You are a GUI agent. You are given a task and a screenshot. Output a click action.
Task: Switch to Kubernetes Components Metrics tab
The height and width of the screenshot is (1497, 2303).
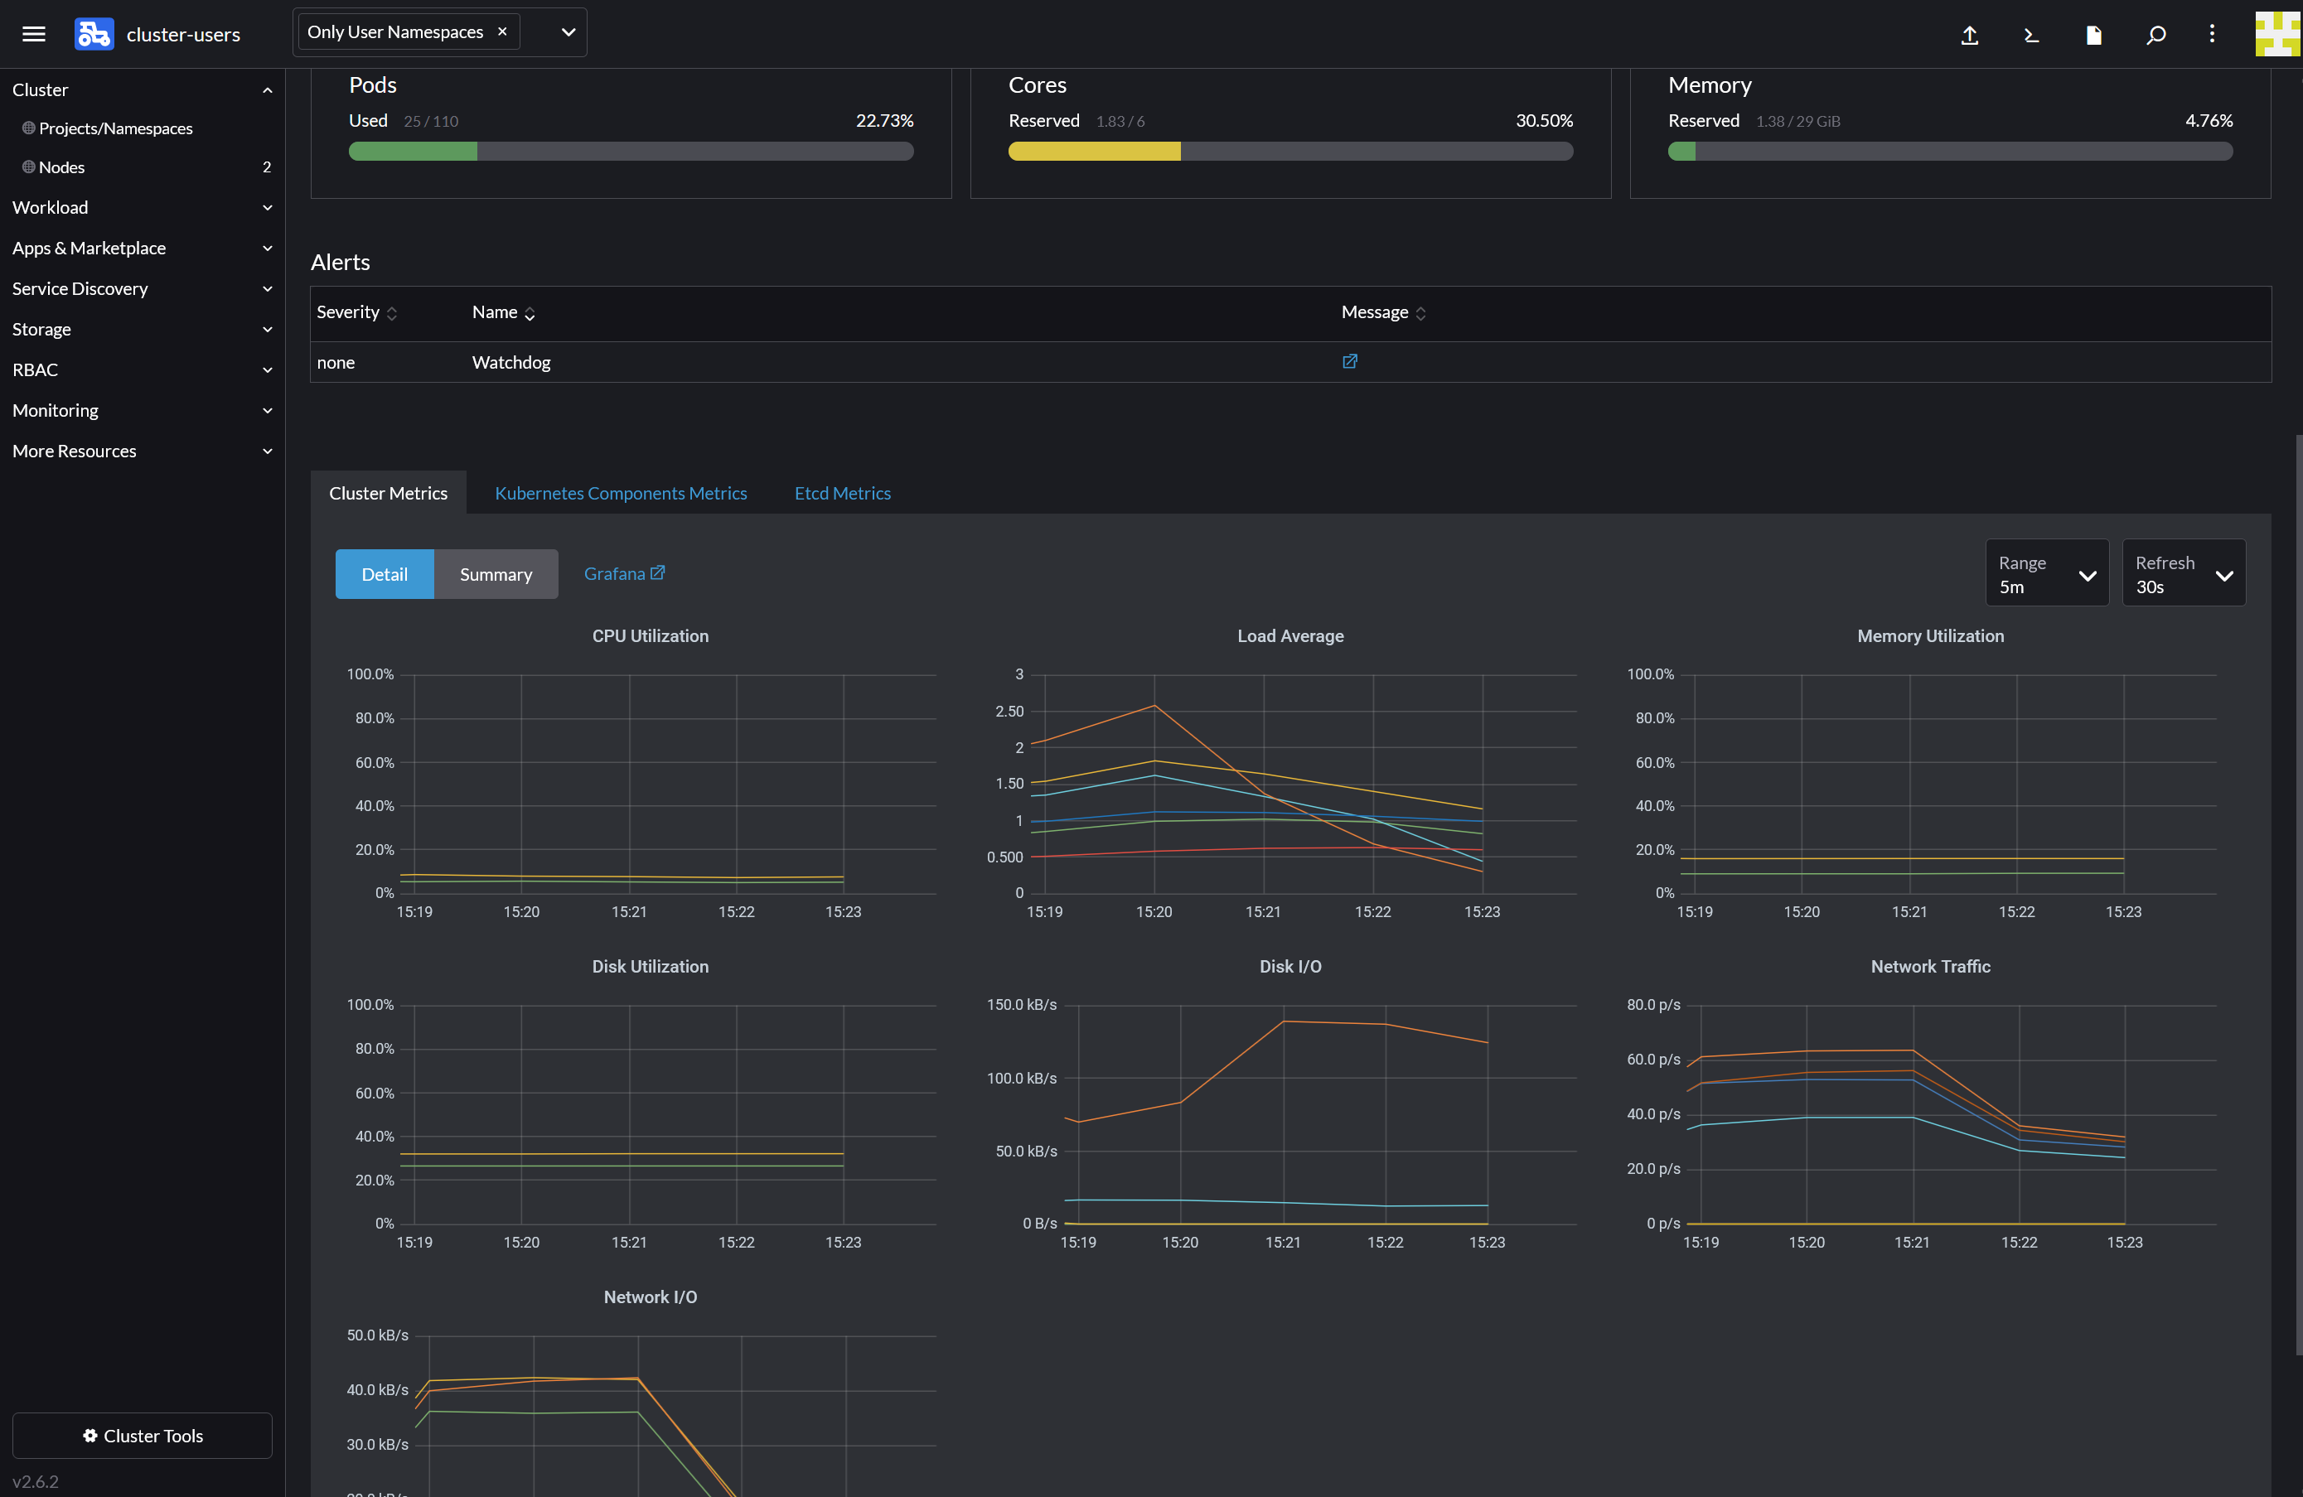click(x=620, y=493)
